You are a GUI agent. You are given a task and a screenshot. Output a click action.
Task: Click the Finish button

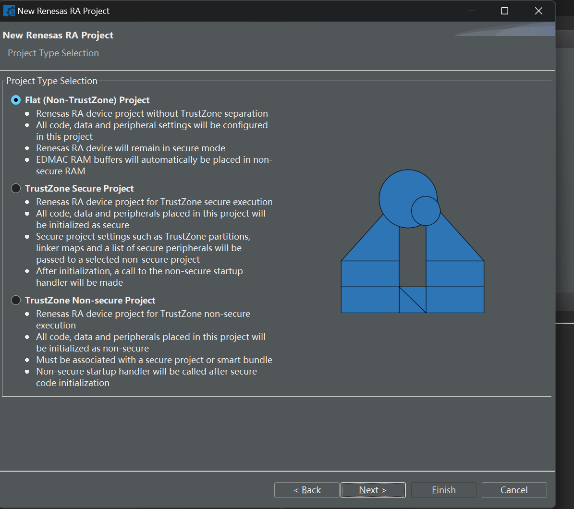click(x=444, y=490)
